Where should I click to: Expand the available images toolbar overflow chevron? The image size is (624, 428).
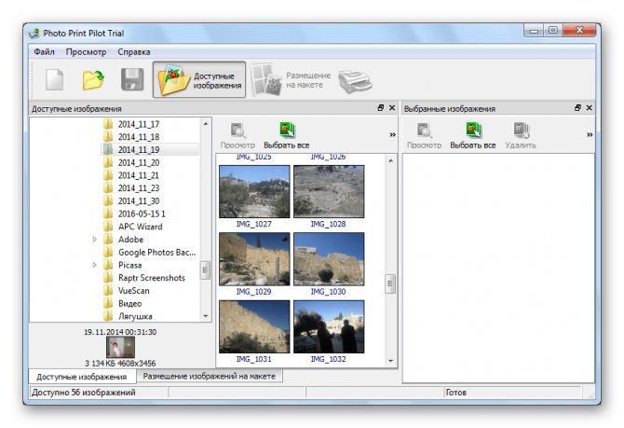click(392, 135)
